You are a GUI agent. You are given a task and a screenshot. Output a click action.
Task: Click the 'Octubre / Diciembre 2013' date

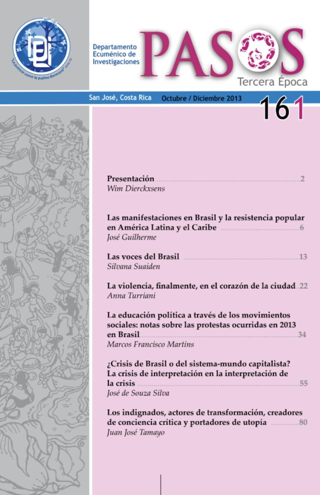[202, 98]
